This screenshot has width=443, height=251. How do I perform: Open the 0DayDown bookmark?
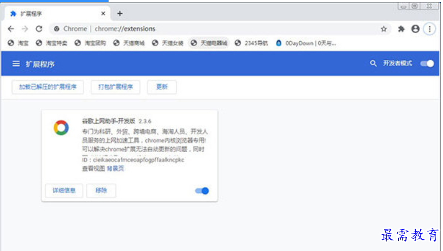[x=306, y=43]
